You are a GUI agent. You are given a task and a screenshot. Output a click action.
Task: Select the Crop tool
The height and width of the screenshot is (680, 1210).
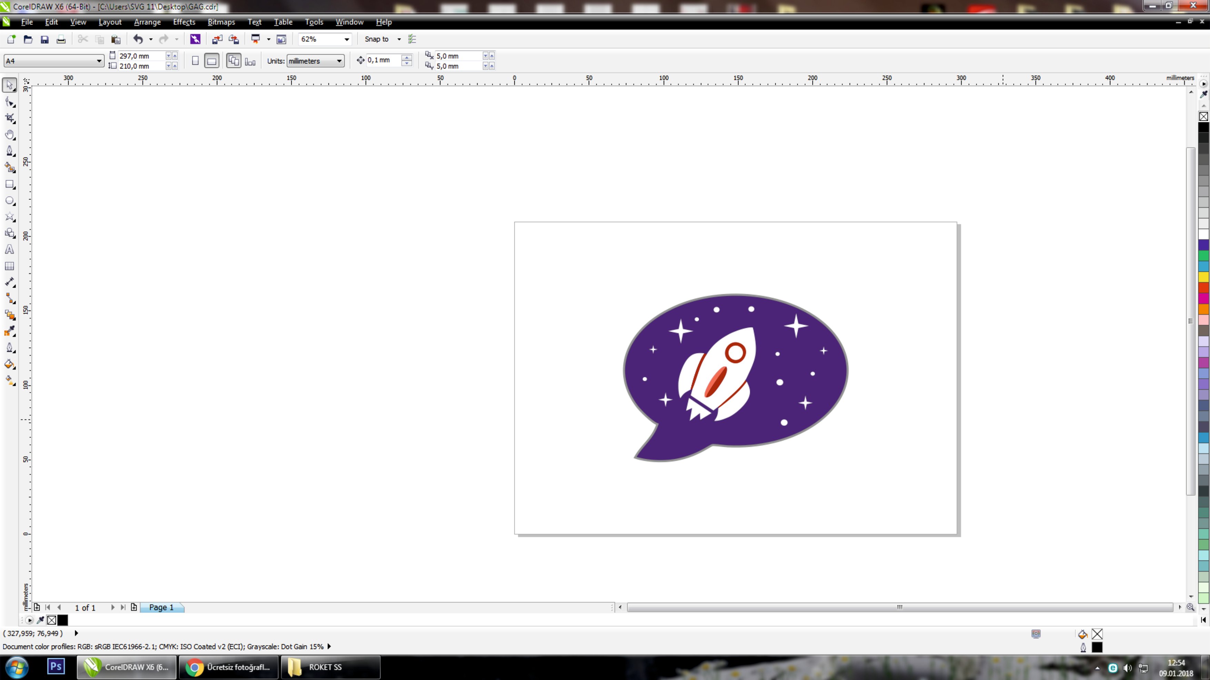9,118
